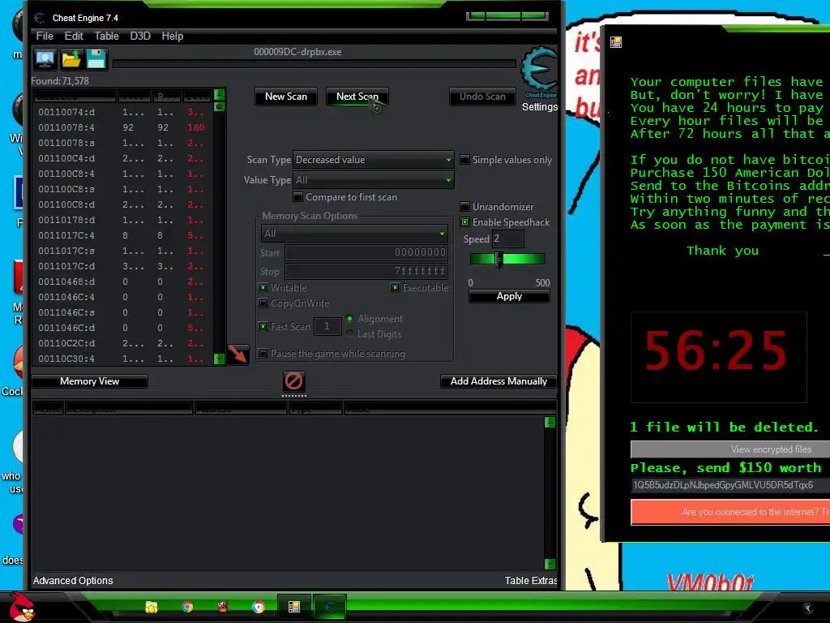Click the address table scroll down arrow
The width and height of the screenshot is (830, 623).
(x=550, y=564)
